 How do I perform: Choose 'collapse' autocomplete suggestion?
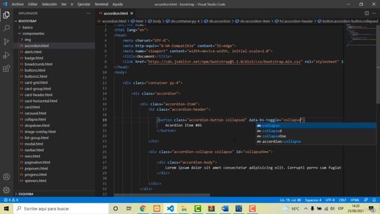coord(316,125)
